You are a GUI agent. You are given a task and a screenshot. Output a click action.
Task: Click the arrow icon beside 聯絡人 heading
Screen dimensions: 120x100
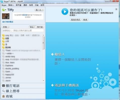click(52, 54)
